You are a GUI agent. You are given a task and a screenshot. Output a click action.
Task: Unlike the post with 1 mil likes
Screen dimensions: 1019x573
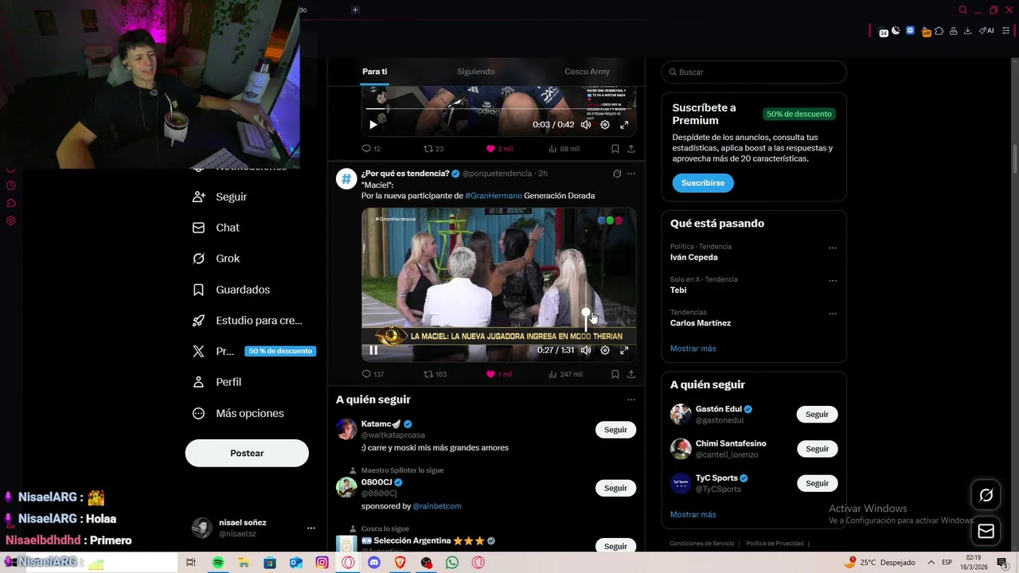(499, 374)
